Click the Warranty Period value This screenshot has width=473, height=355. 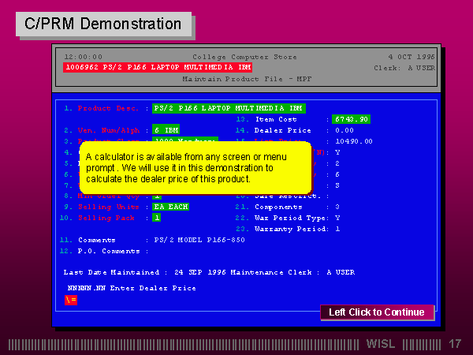coord(337,229)
